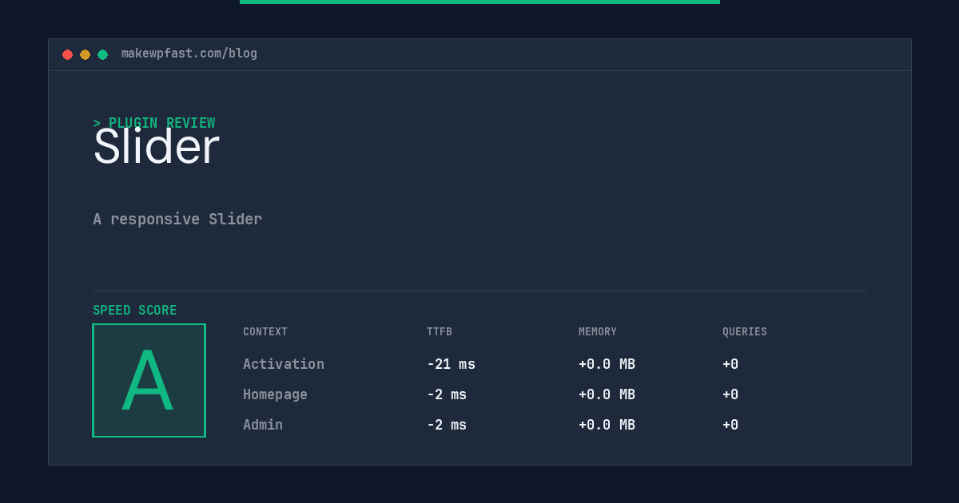The image size is (959, 503).
Task: Click the yellow minimize dot
Action: 85,54
